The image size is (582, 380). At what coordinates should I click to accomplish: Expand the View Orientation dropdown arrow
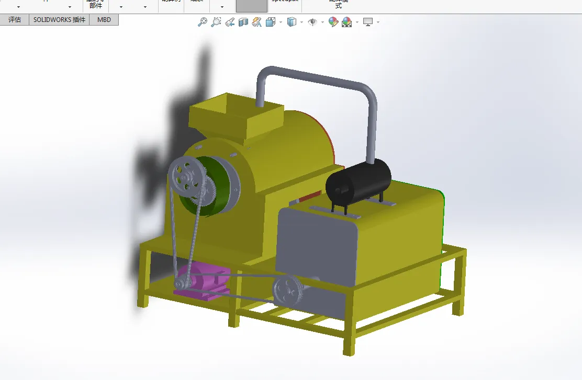click(x=281, y=22)
